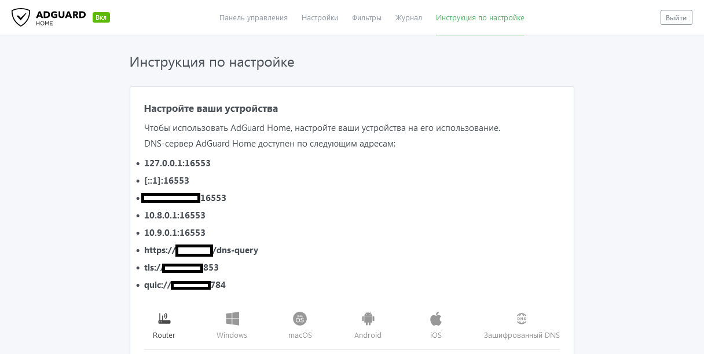Click the tls:// DNS address
704x354 pixels.
181,268
